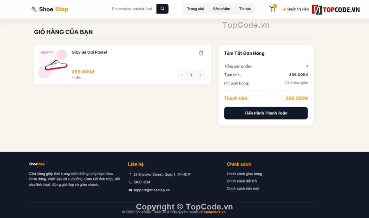Click the opencode.vn footer link
The width and height of the screenshot is (369, 218).
(x=214, y=212)
